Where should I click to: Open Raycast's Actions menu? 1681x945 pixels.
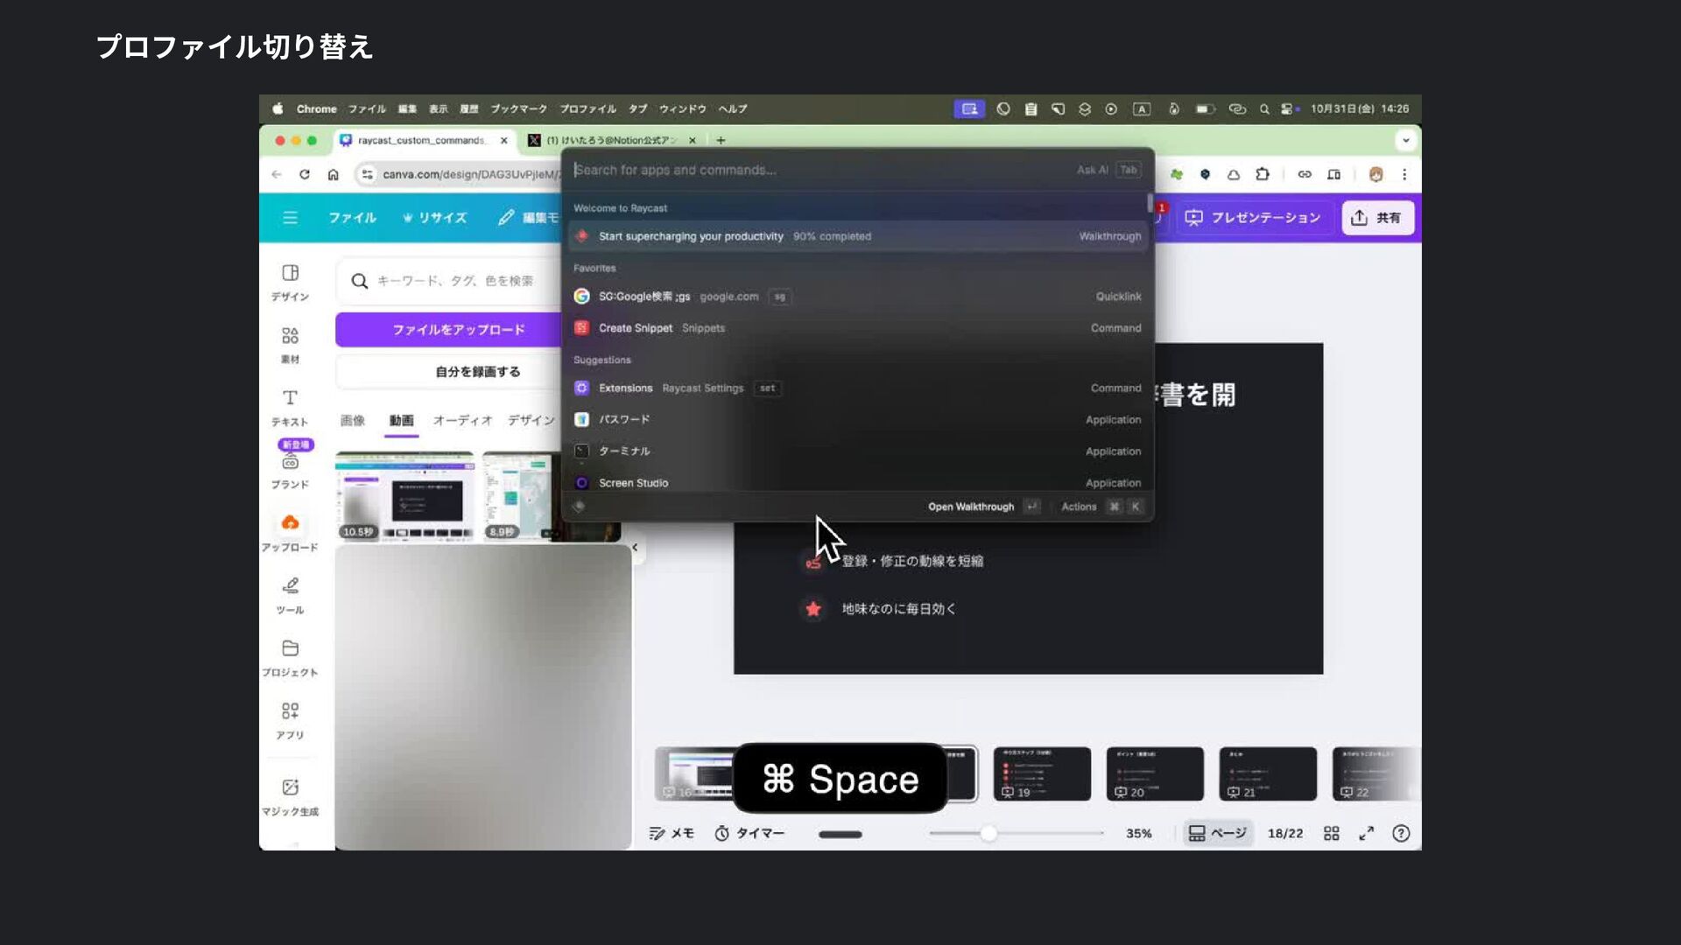tap(1101, 507)
